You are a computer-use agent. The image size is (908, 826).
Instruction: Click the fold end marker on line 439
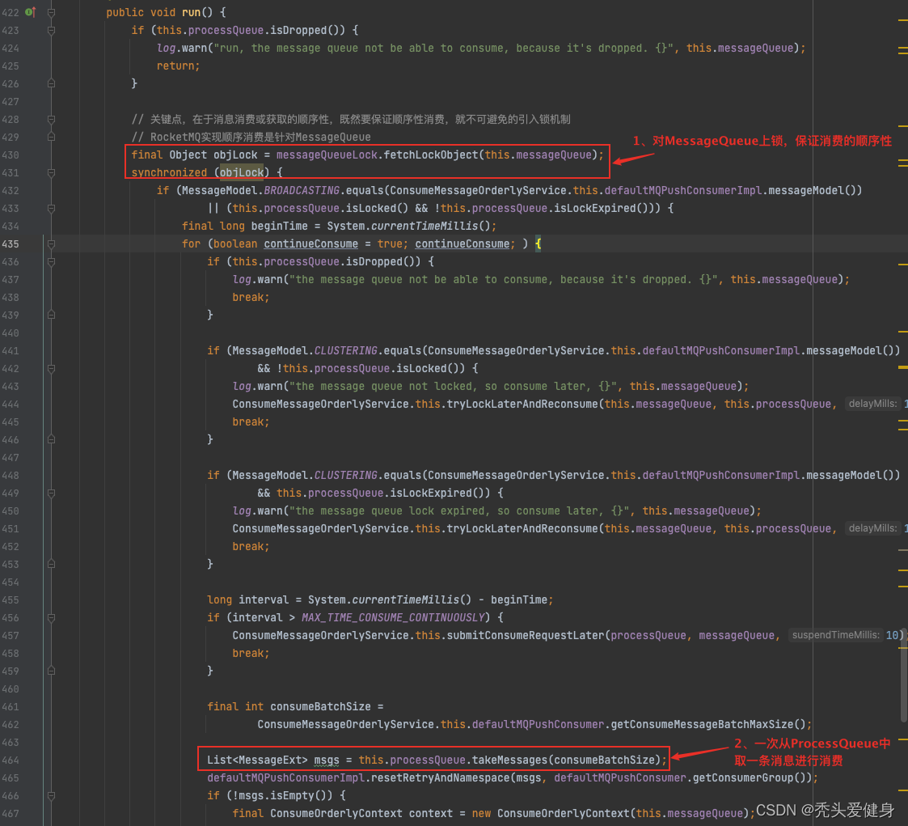pyautogui.click(x=52, y=316)
